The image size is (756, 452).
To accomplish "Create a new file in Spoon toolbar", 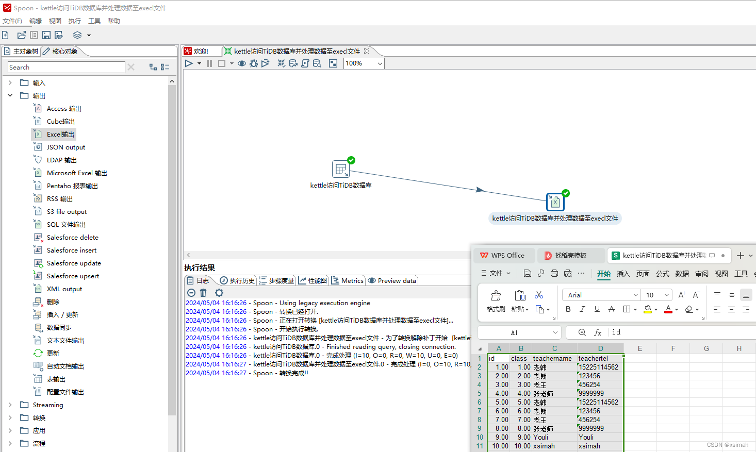I will (6, 35).
